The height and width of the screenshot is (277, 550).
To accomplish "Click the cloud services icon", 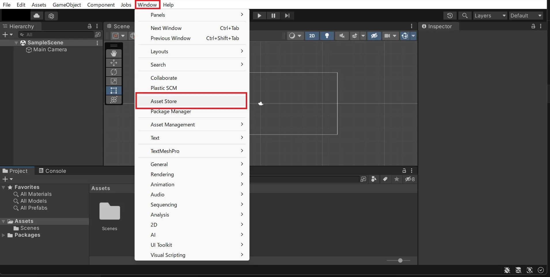I will point(37,16).
